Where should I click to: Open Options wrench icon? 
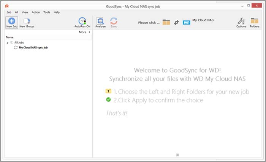click(241, 22)
